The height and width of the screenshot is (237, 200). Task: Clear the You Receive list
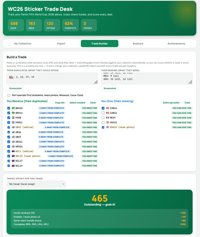pos(93,103)
